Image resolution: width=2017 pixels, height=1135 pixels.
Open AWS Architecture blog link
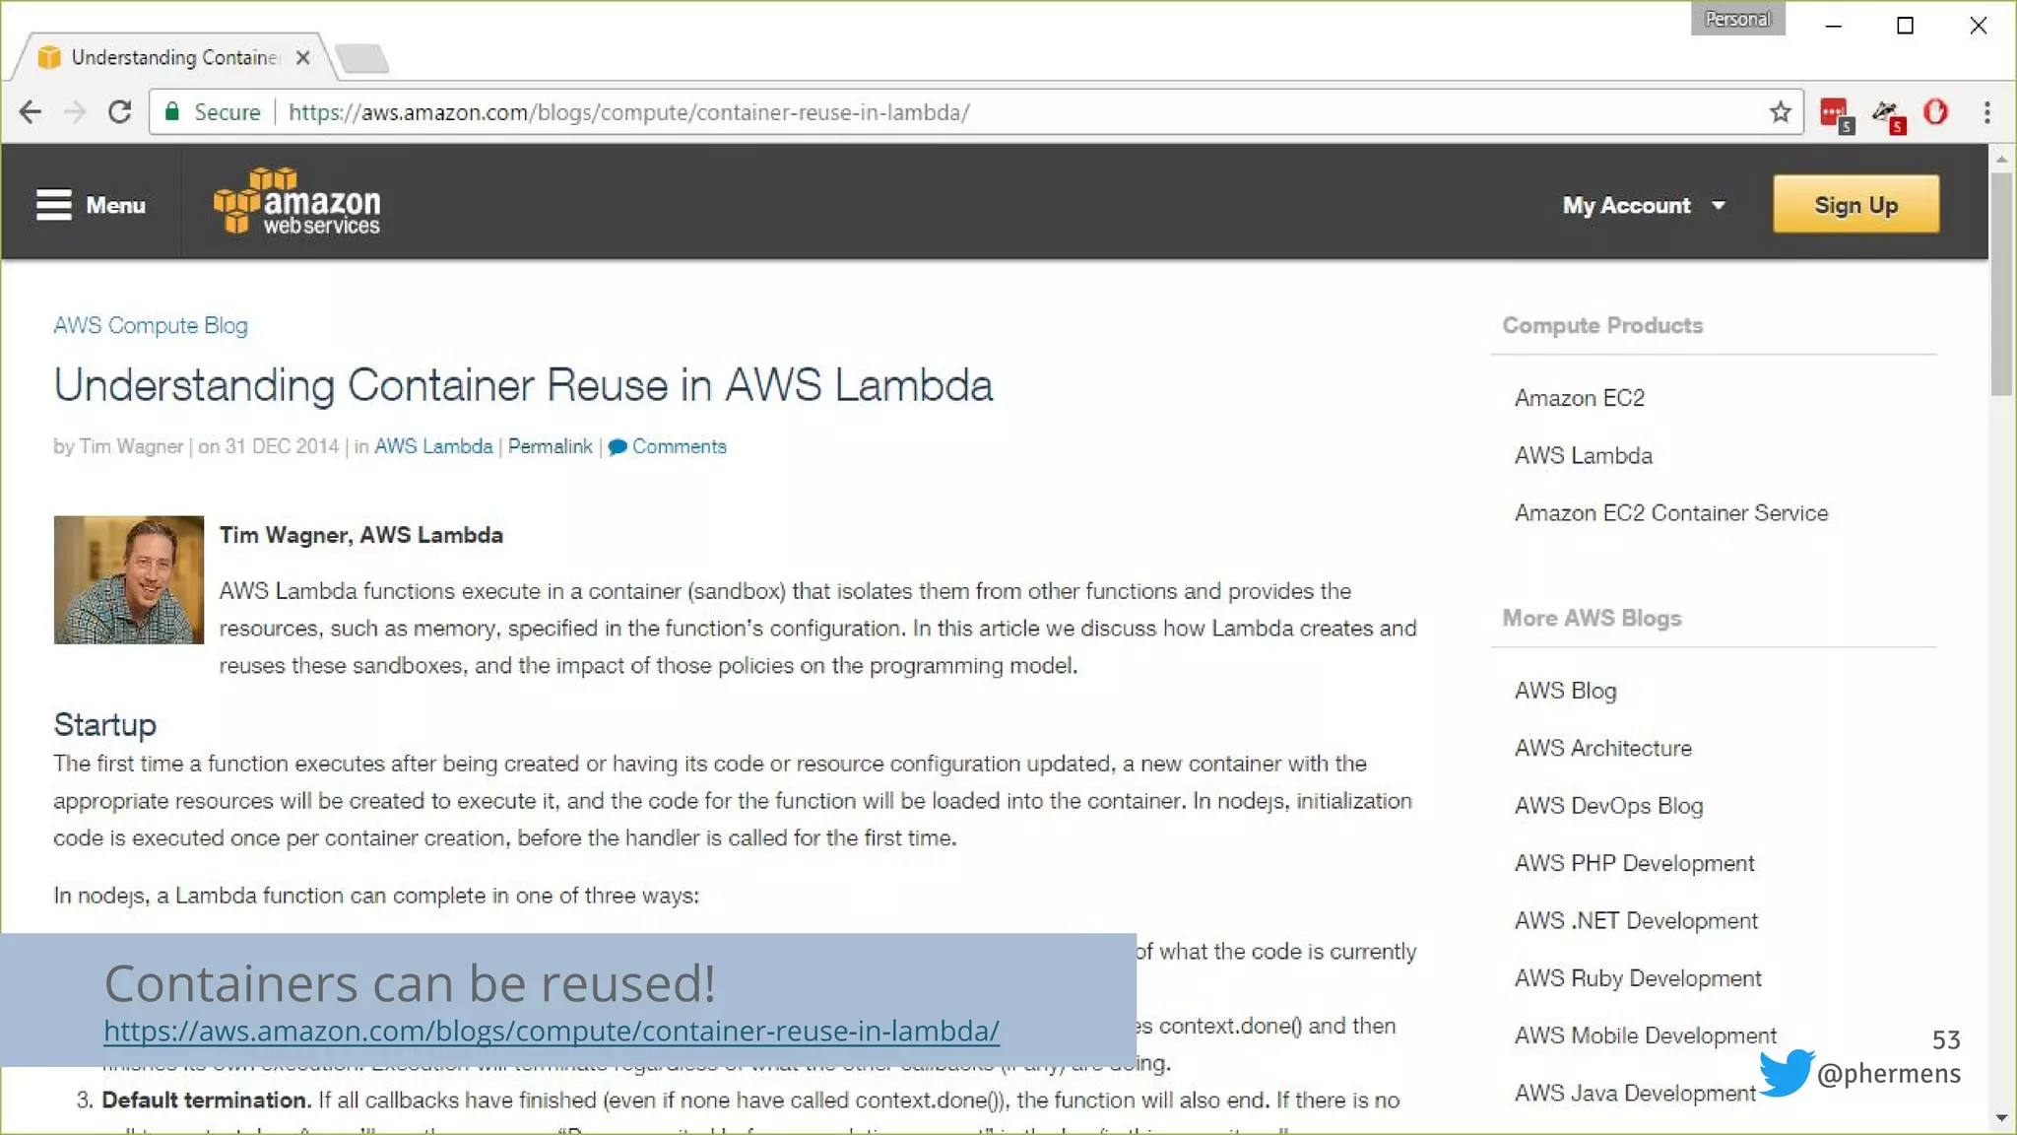1603,748
